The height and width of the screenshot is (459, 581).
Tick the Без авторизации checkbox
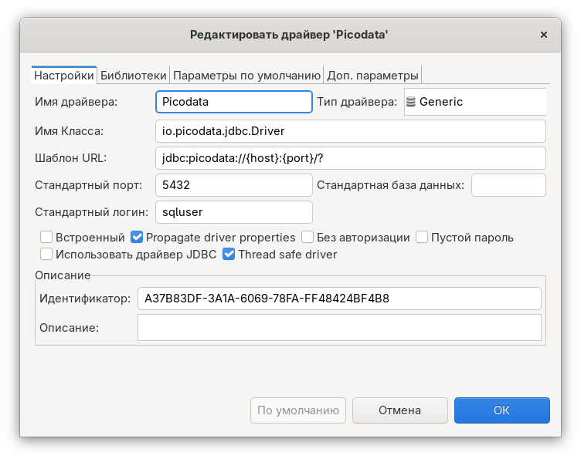tap(307, 237)
